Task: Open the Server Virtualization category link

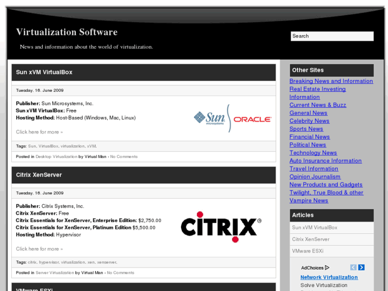Action: click(54, 273)
